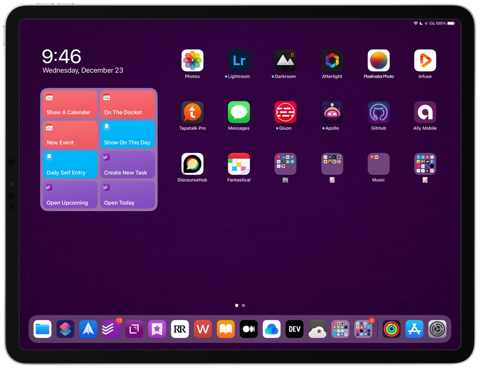Open Settings from the dock

437,329
